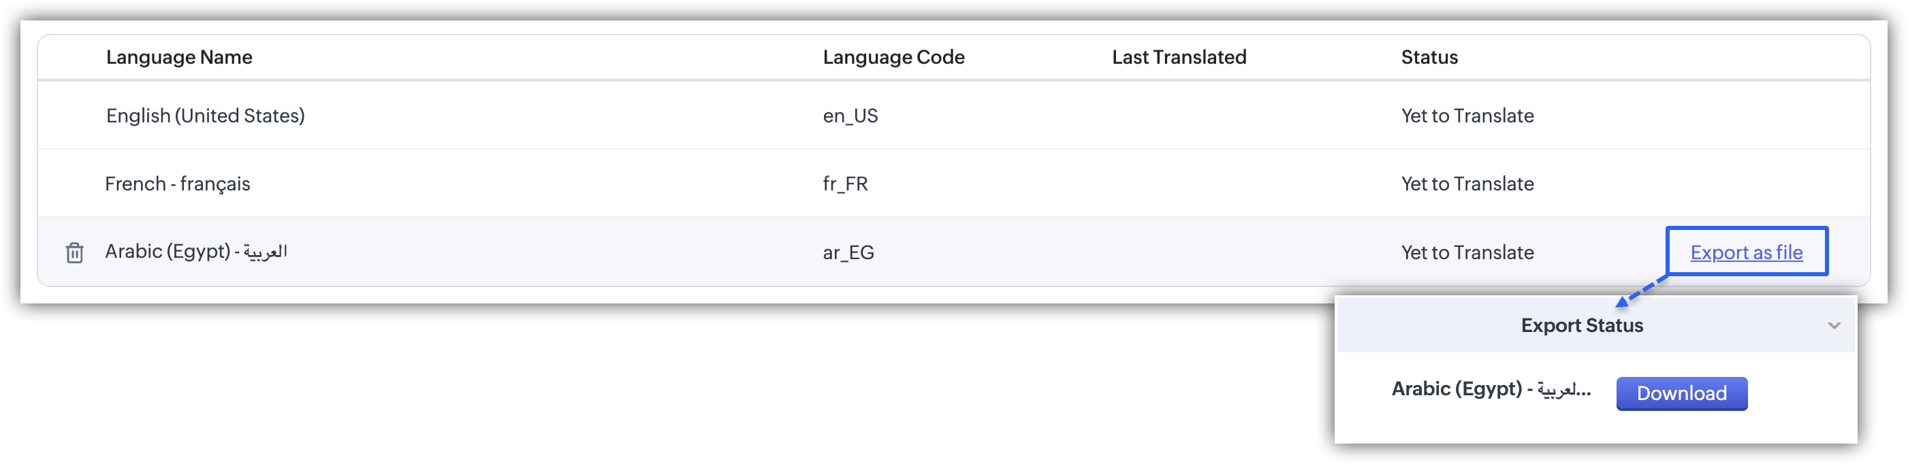Select the French - français language name
This screenshot has width=1908, height=464.
(178, 184)
